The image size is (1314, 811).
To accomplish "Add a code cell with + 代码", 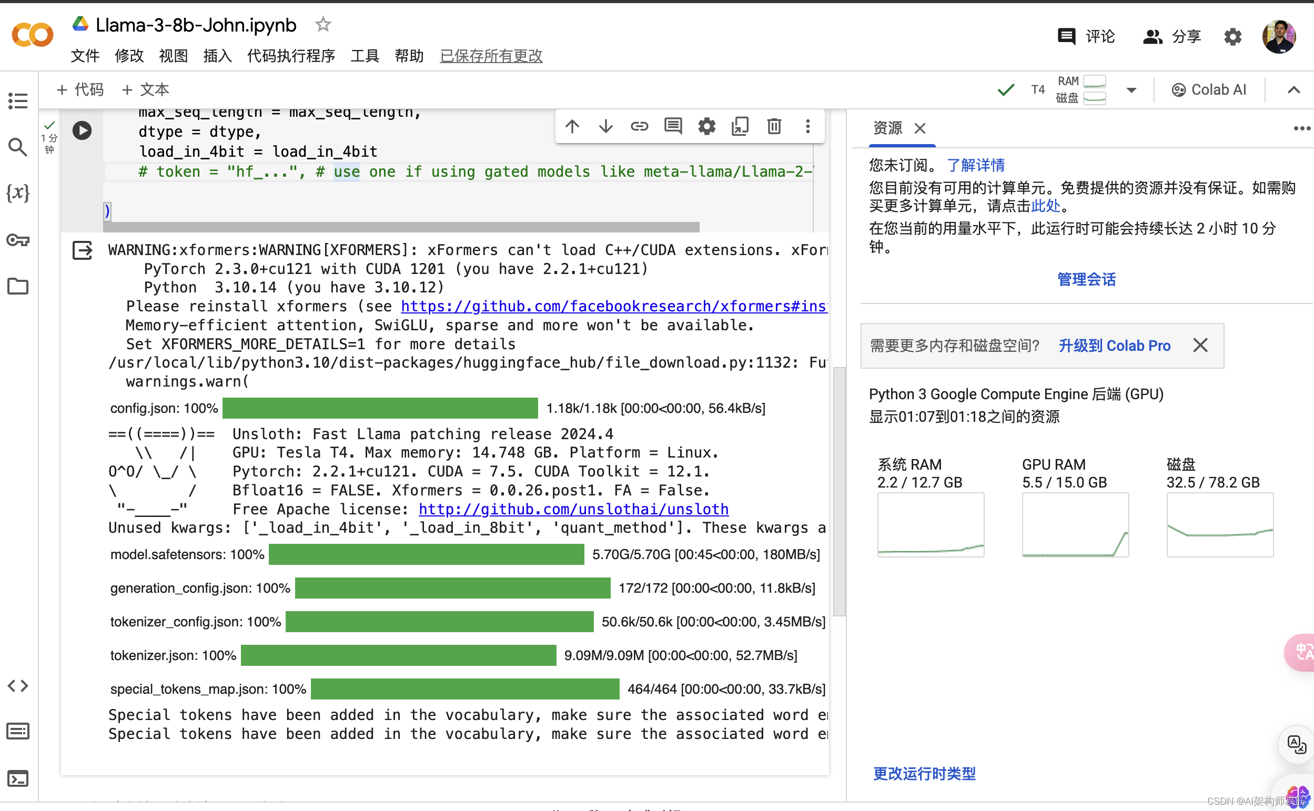I will pos(80,89).
